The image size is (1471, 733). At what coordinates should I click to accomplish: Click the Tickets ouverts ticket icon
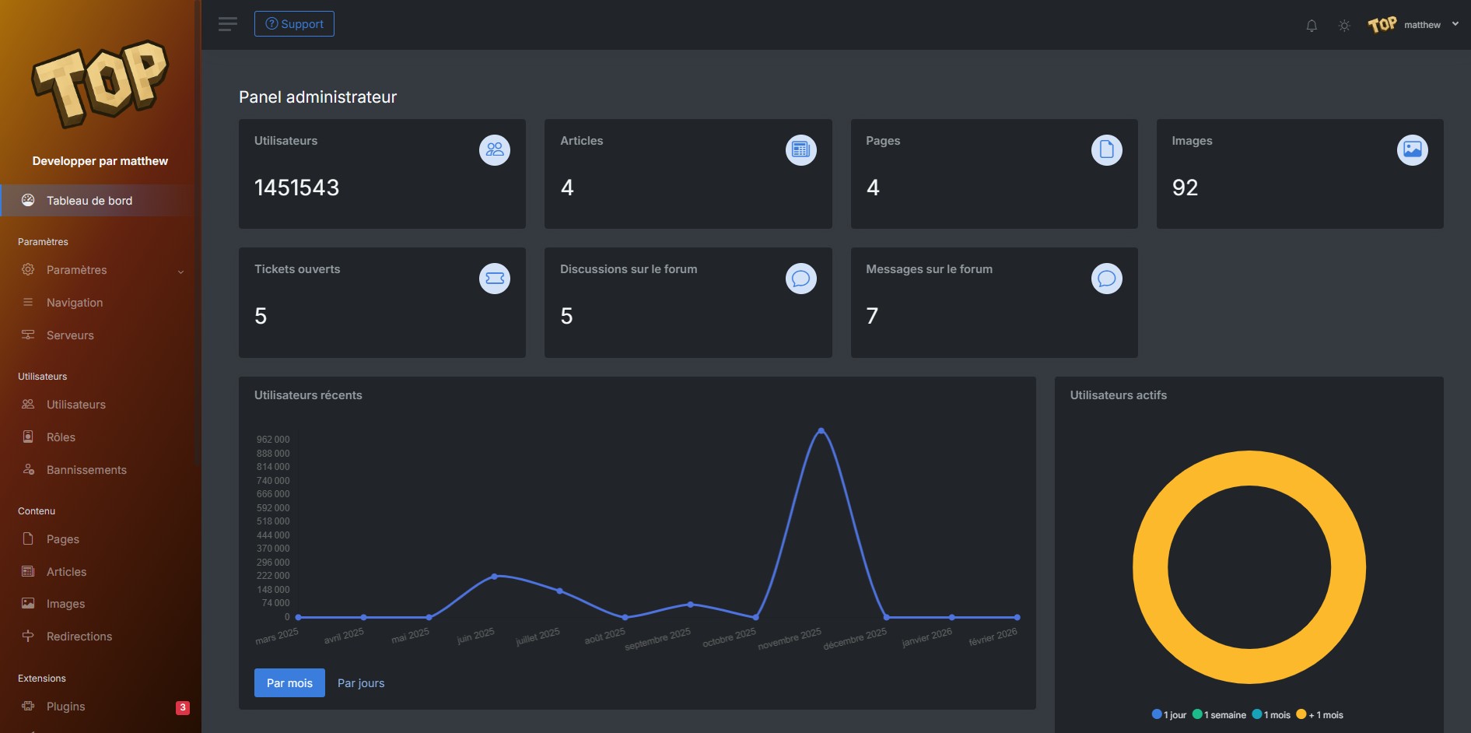(x=494, y=278)
